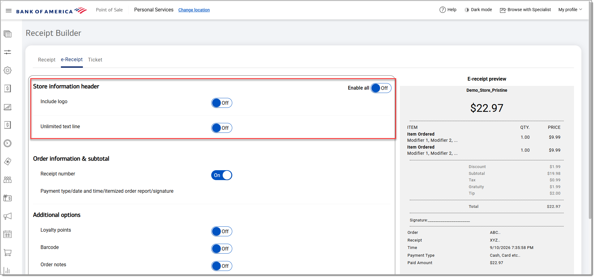The width and height of the screenshot is (595, 278).
Task: Open the people group sidebar icon
Action: (8, 180)
